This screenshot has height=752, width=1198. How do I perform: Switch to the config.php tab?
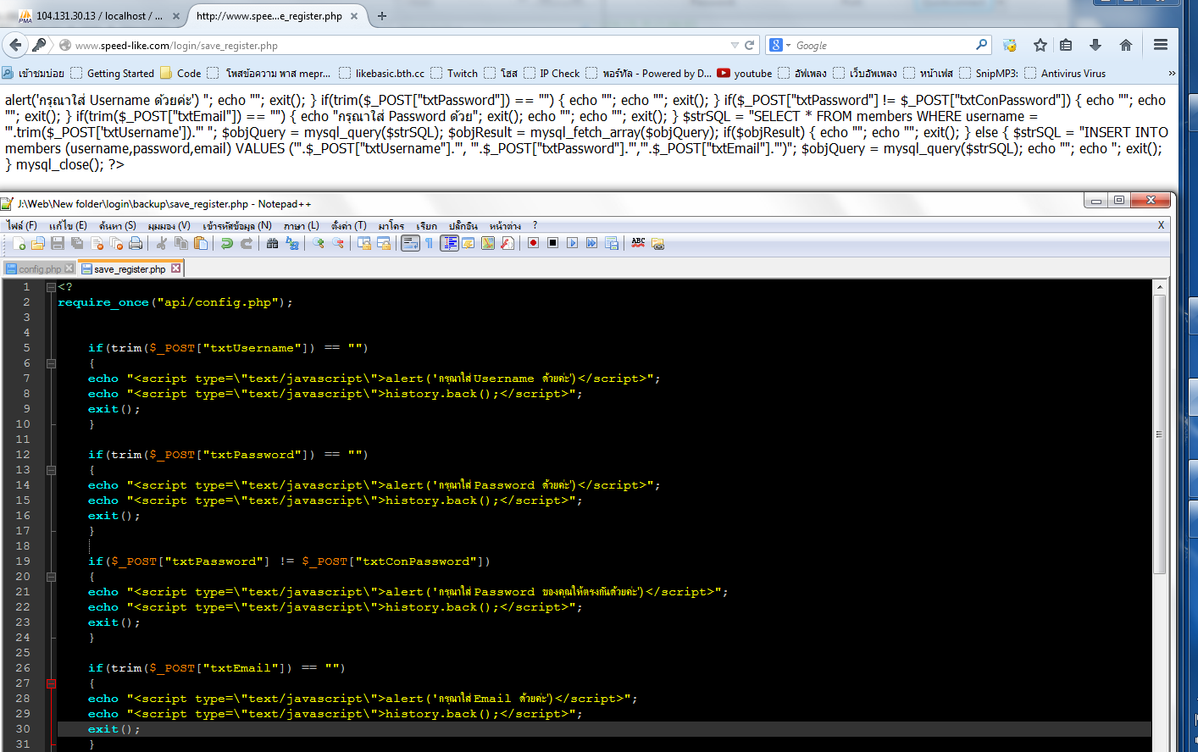click(40, 268)
